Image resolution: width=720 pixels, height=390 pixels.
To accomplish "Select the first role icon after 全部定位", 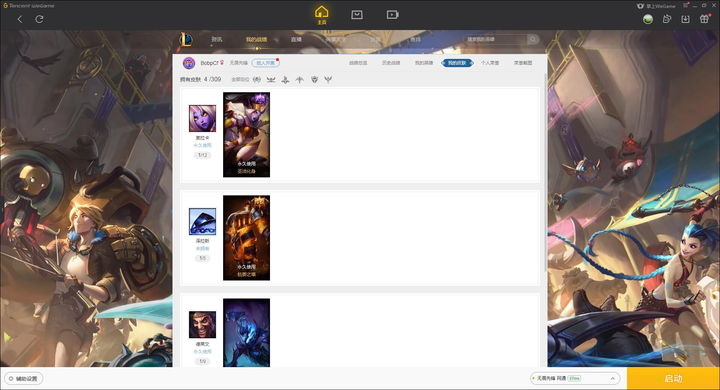I will [x=257, y=79].
